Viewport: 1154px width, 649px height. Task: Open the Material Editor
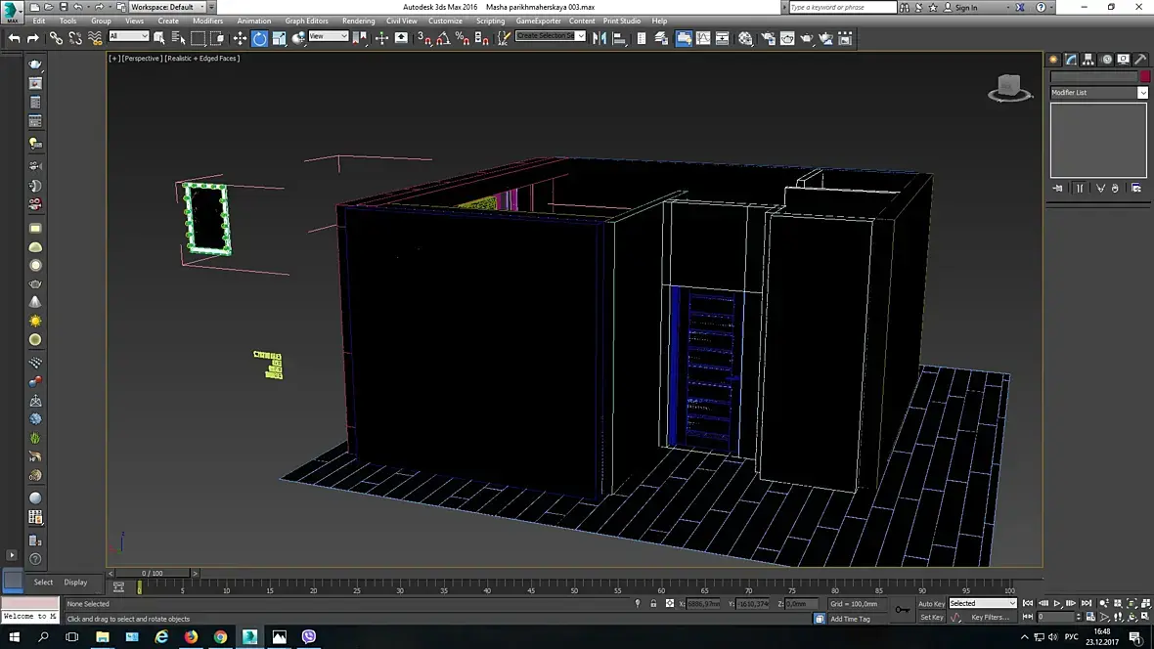(x=746, y=38)
